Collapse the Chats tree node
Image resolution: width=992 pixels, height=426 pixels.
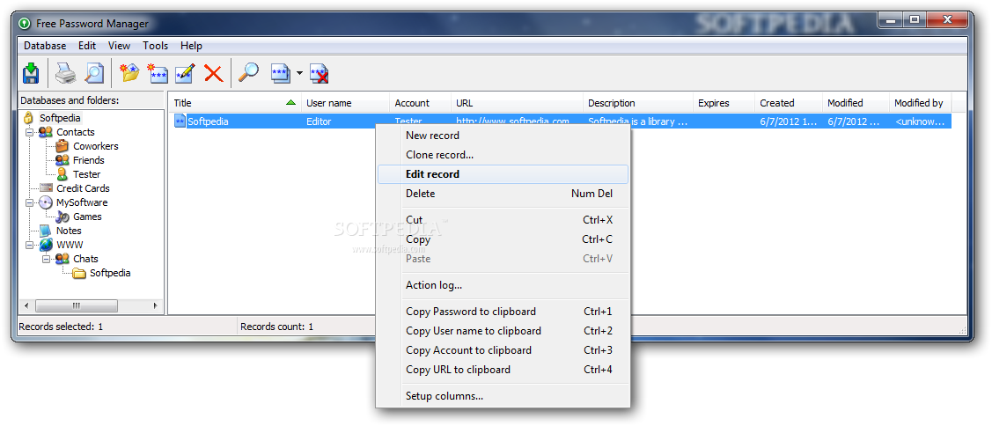(x=46, y=259)
